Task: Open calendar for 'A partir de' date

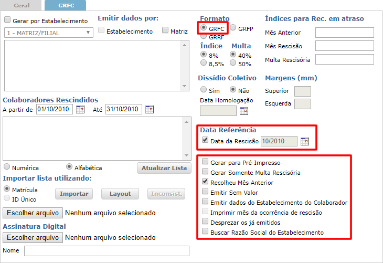Action: pyautogui.click(x=80, y=110)
